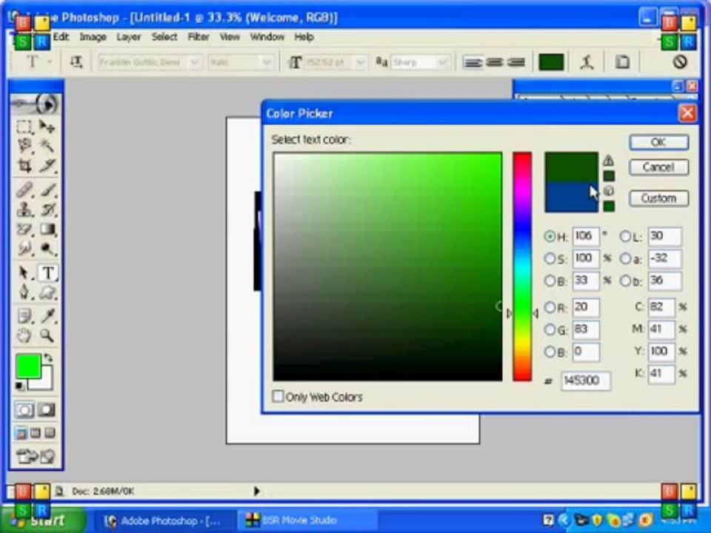Open the anti-aliasing Sharp dropdown
This screenshot has height=533, width=711.
(x=443, y=62)
